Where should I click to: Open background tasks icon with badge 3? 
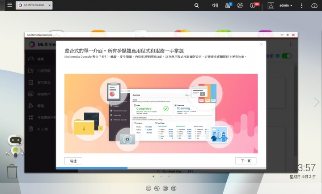[228, 5]
